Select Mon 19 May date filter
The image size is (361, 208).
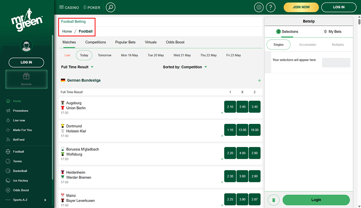130,55
